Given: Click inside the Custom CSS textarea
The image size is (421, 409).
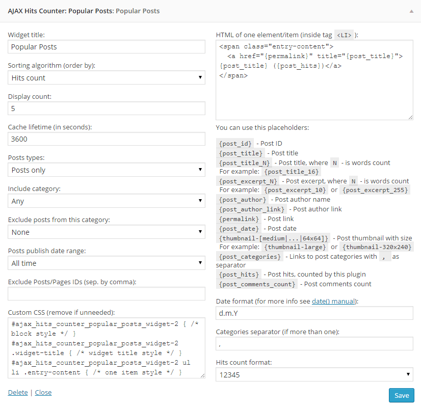Looking at the screenshot, I should (107, 348).
